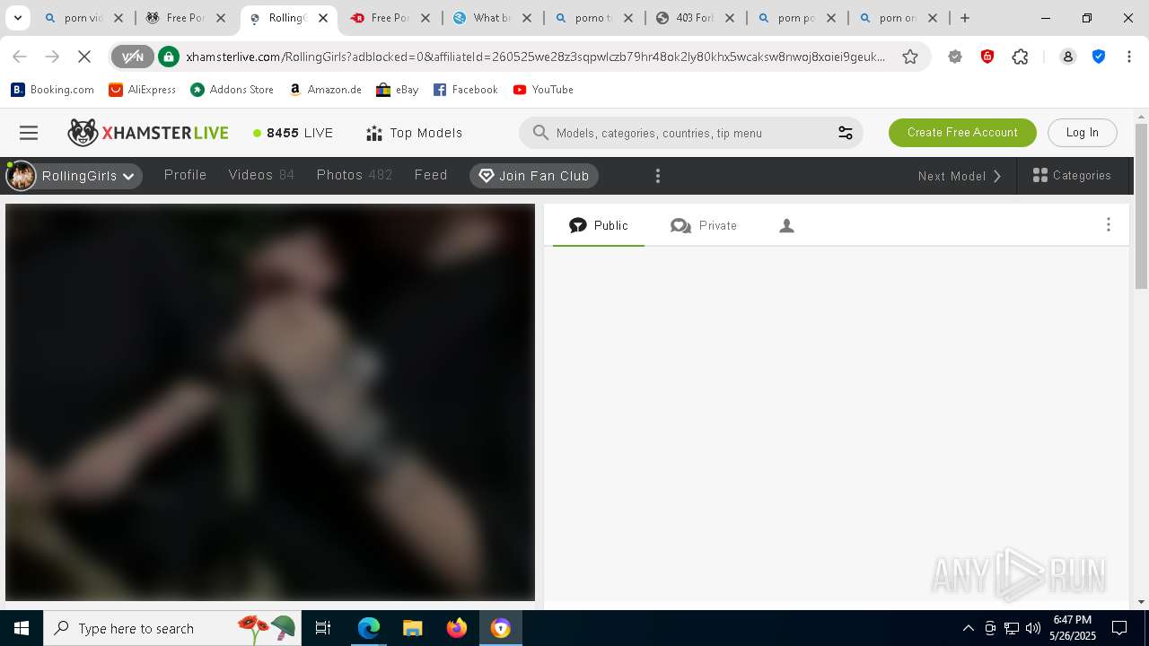The height and width of the screenshot is (646, 1149).
Task: Open Amazon.de bookmark
Action: click(x=325, y=90)
